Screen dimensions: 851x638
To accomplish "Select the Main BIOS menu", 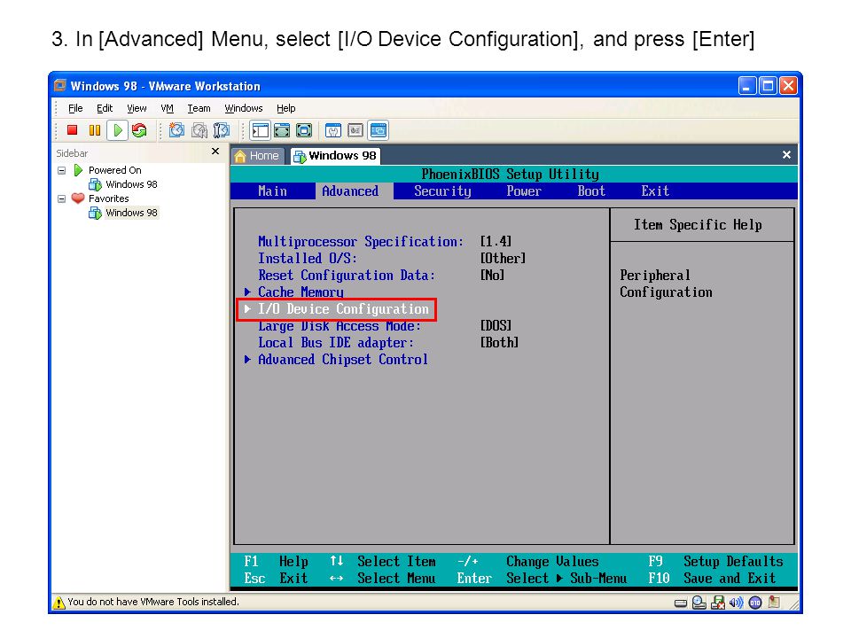I will click(272, 191).
